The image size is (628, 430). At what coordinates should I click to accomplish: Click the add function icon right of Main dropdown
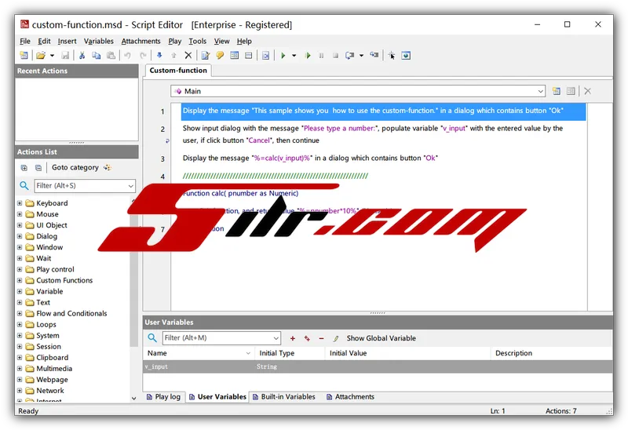coord(556,91)
